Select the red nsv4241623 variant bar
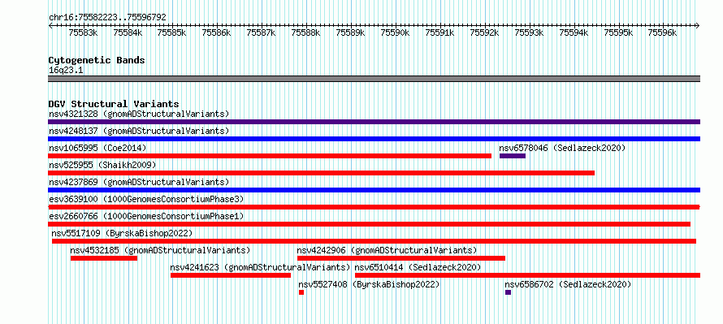The width and height of the screenshot is (723, 324). [231, 275]
